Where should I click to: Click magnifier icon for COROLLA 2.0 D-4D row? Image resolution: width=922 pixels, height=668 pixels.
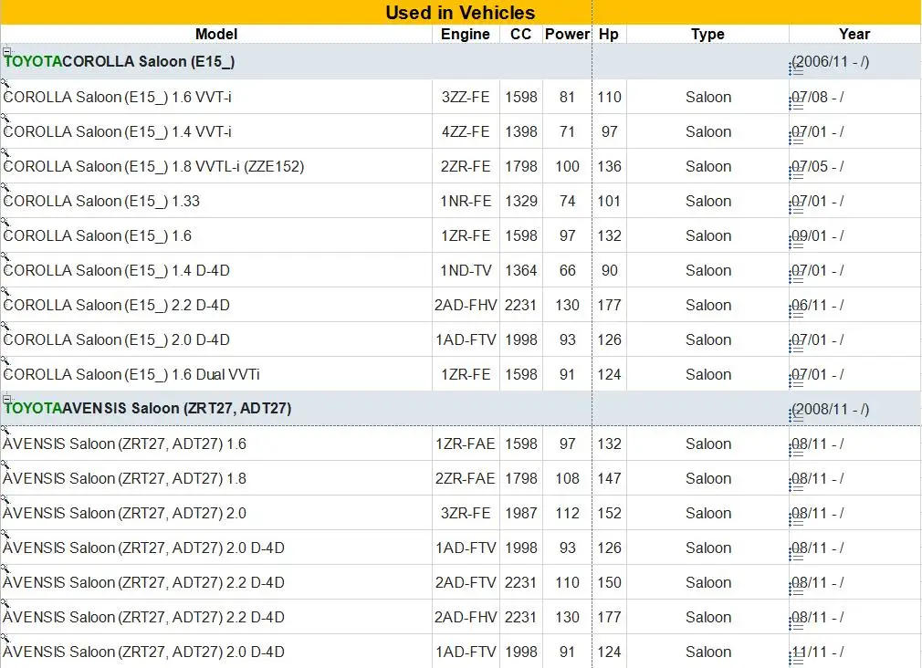click(5, 327)
